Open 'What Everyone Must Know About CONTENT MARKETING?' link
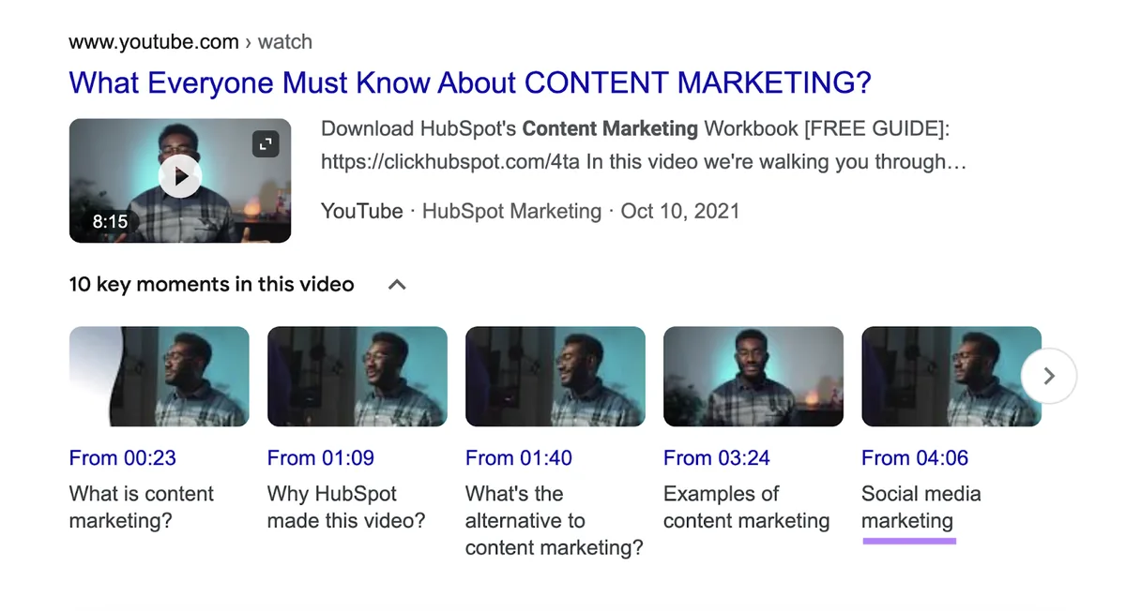Image resolution: width=1126 pixels, height=611 pixels. click(470, 82)
